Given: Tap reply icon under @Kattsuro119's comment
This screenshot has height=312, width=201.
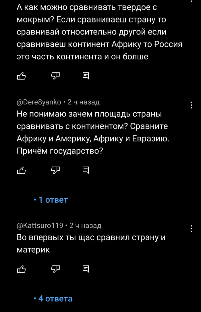Looking at the screenshot, I should coord(86,269).
